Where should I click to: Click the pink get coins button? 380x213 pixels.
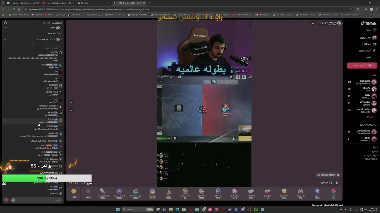click(x=362, y=65)
